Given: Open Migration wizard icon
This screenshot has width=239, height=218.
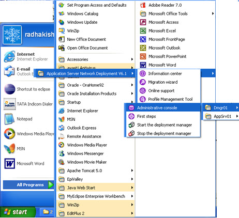Looking at the screenshot, I should (x=143, y=82).
